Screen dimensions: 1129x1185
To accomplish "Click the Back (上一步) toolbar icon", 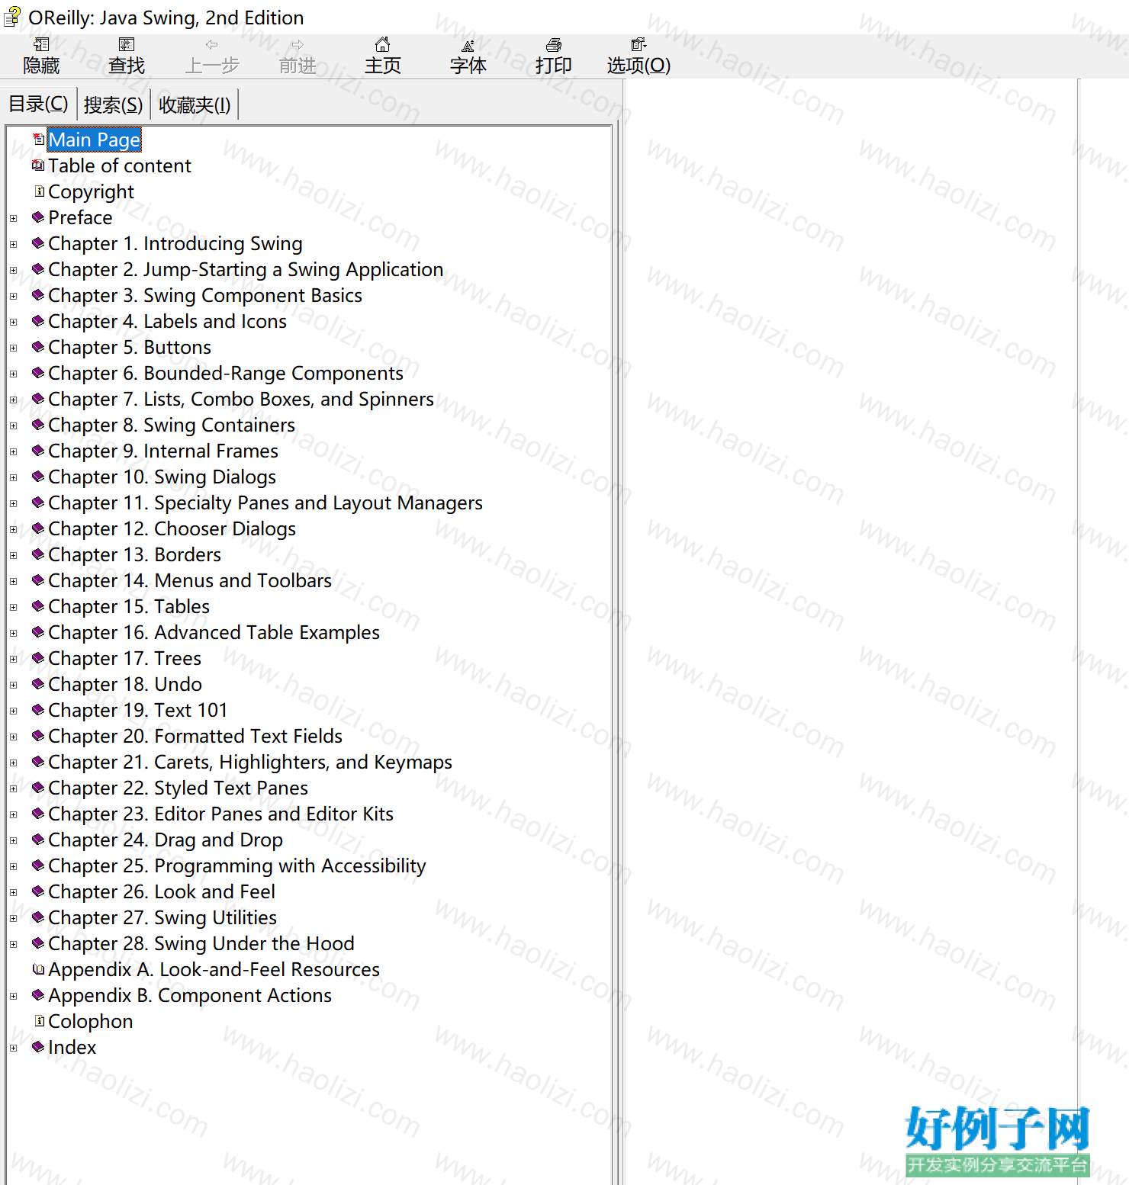I will point(212,45).
